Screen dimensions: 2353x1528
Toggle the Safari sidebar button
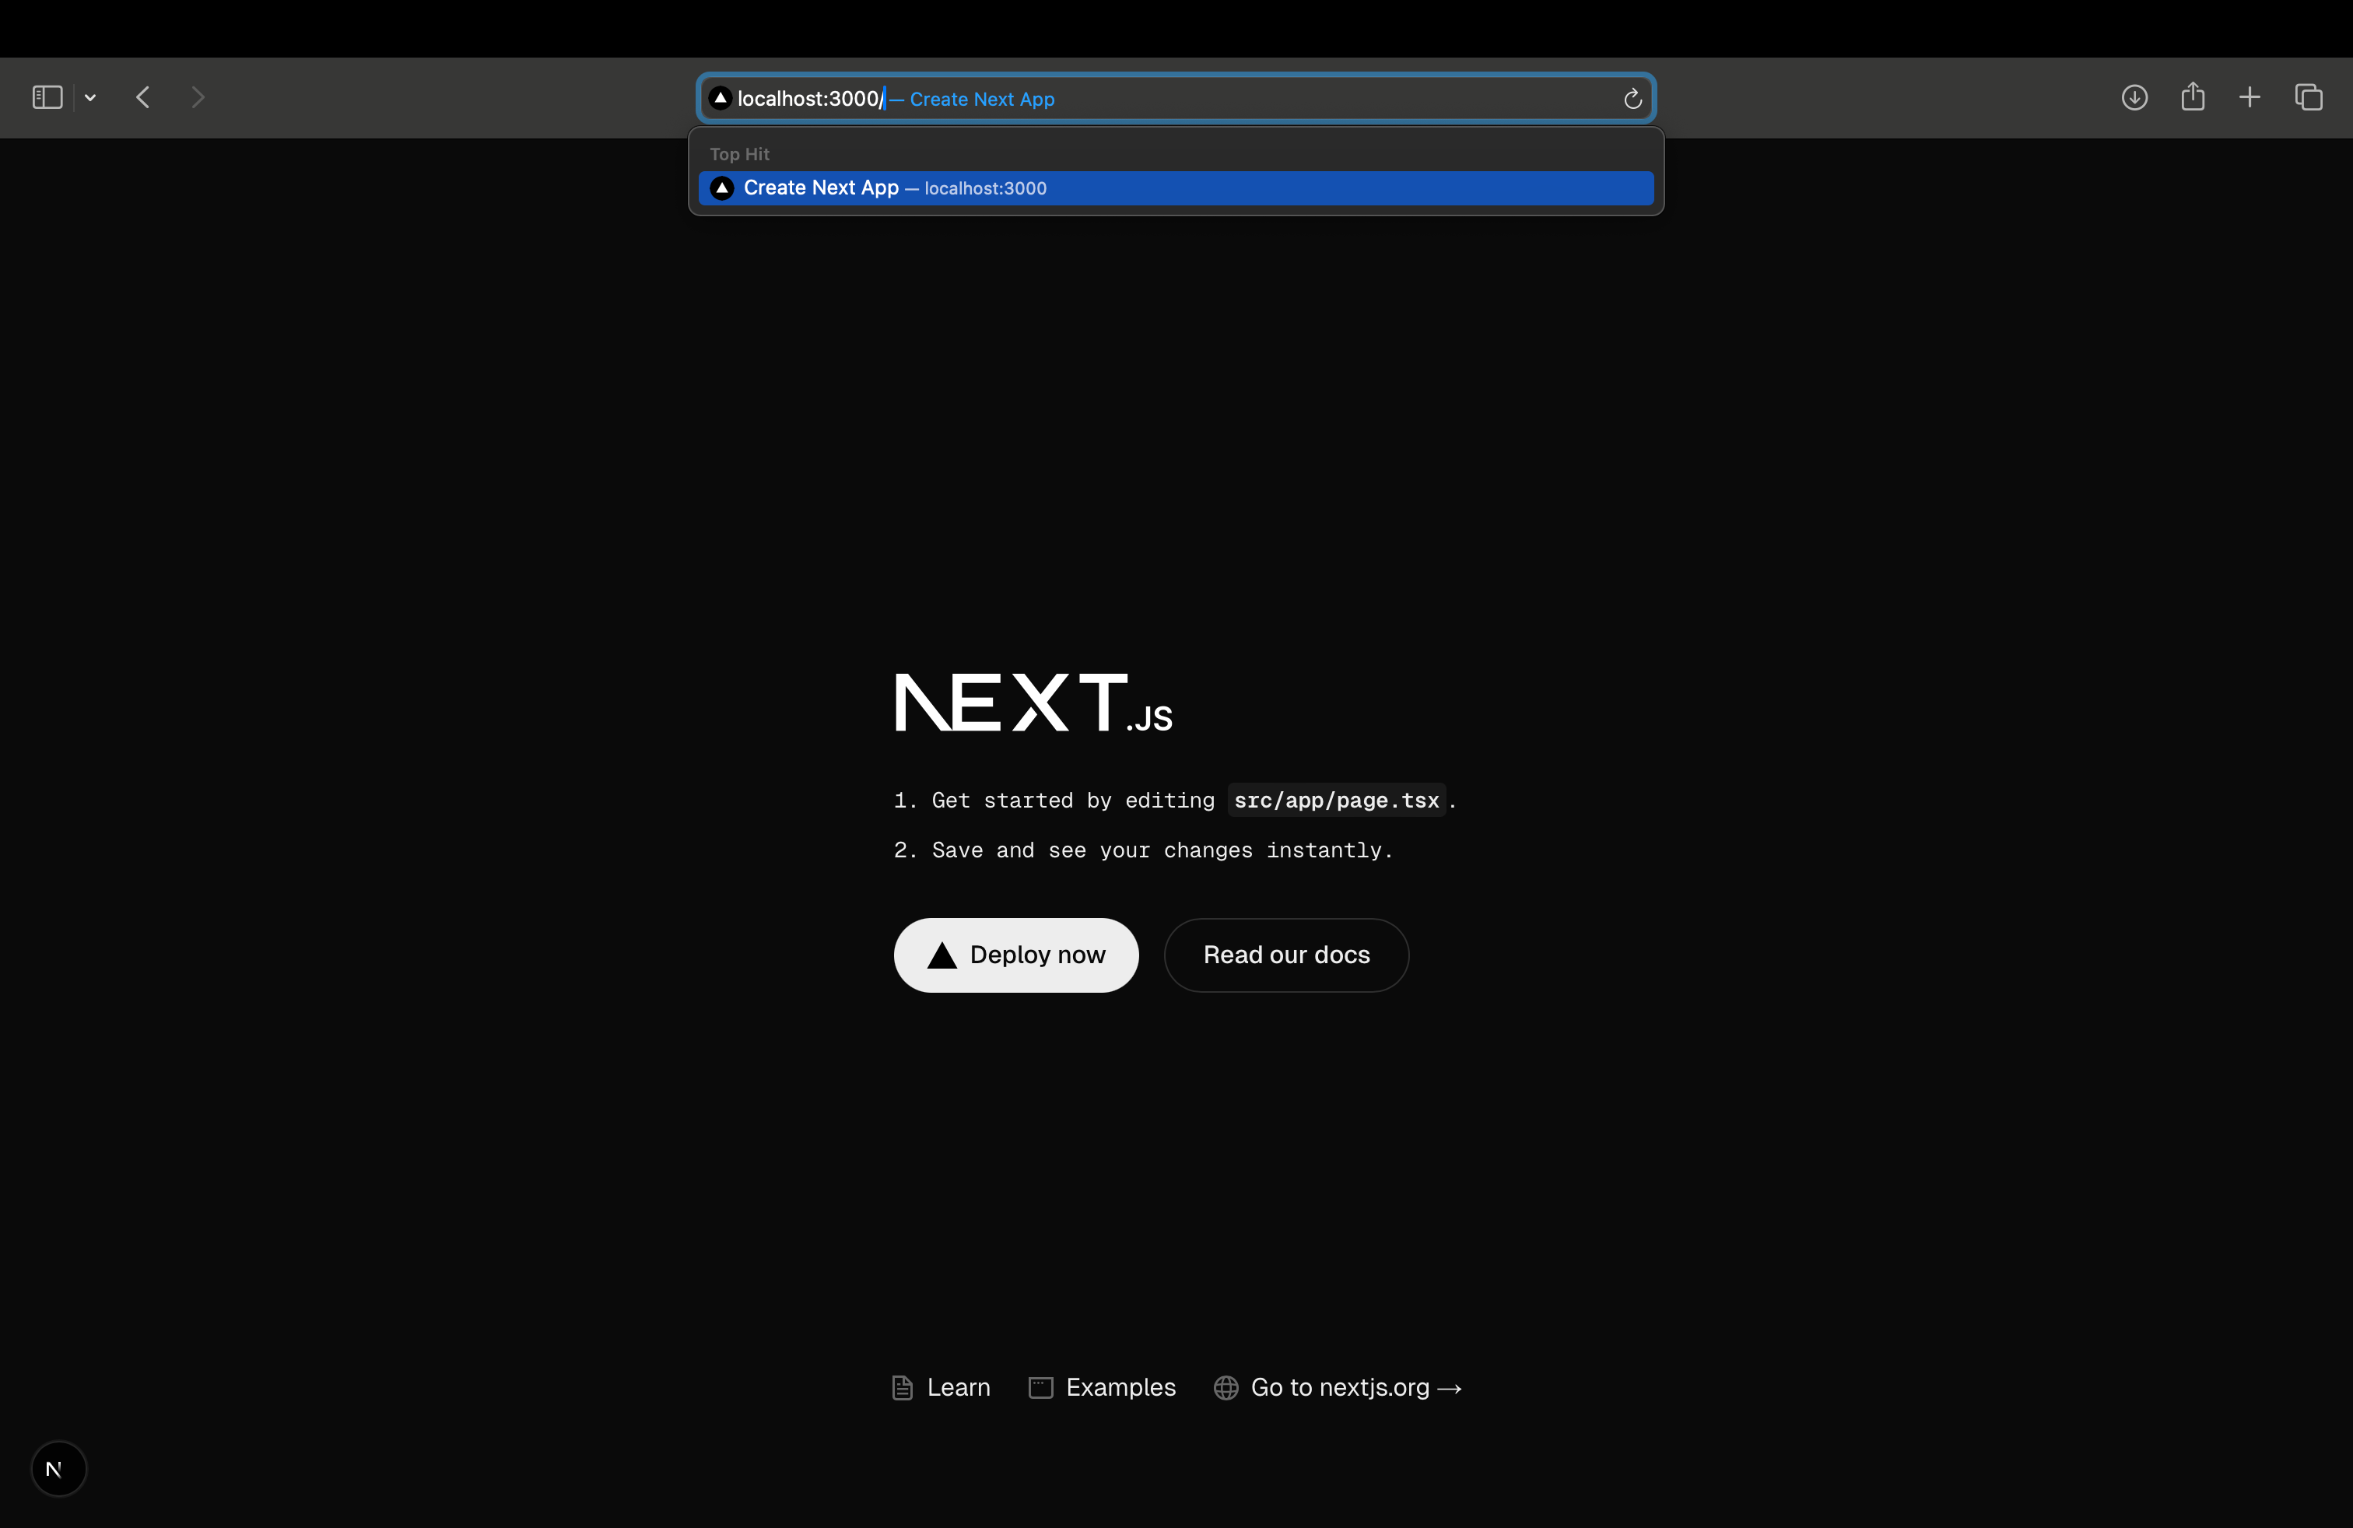[47, 96]
